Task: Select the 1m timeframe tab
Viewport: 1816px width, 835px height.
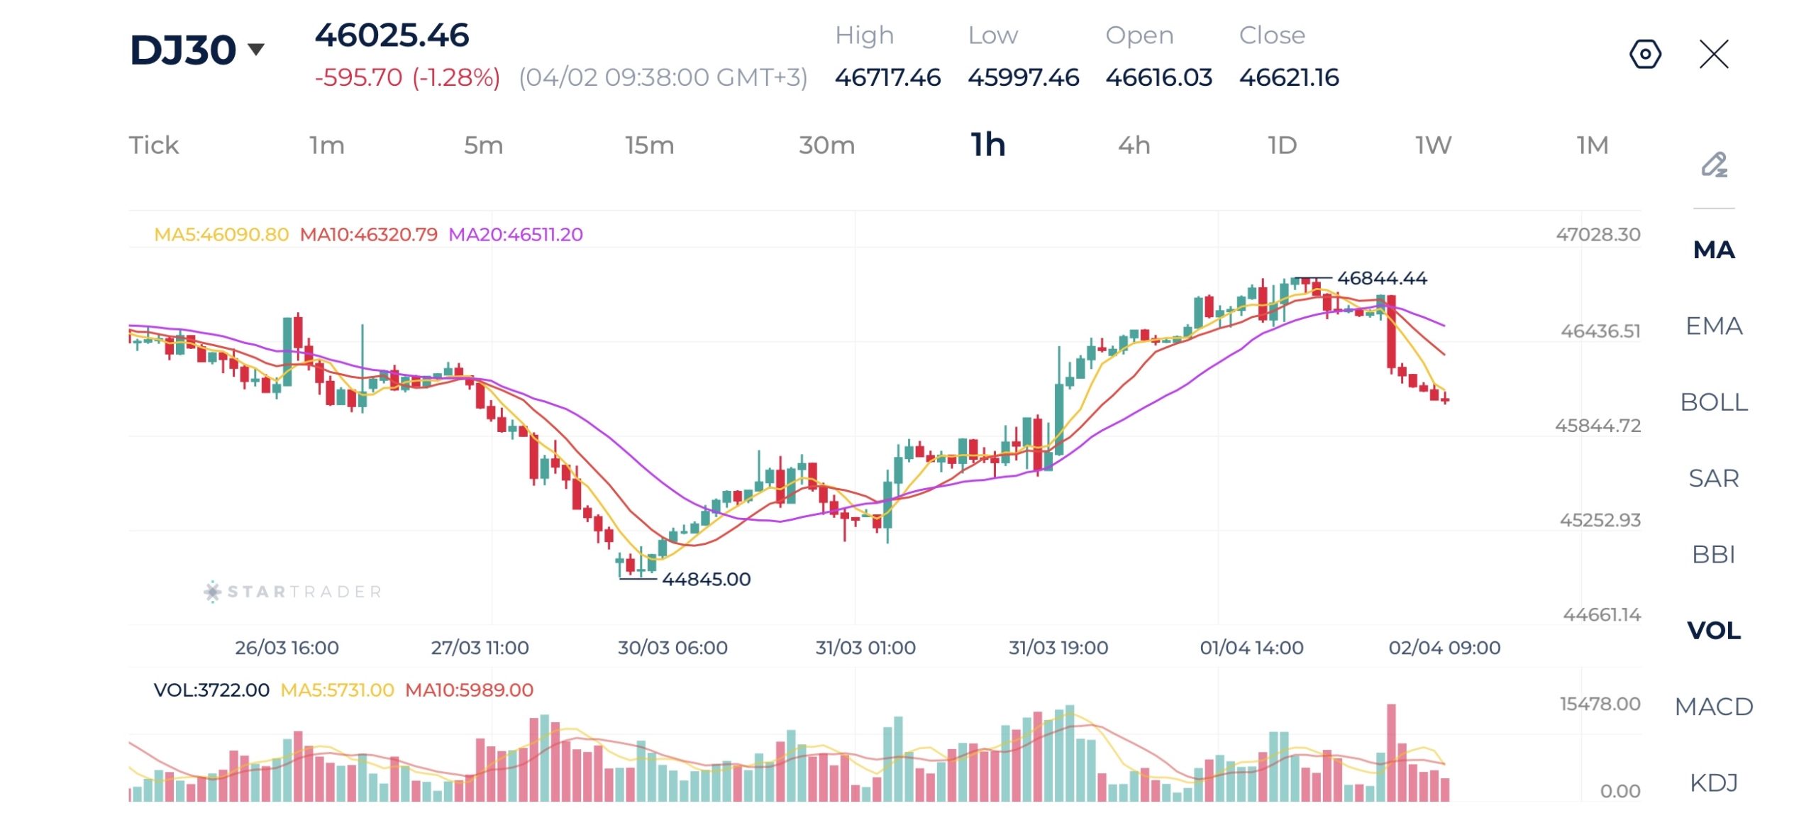Action: tap(326, 145)
